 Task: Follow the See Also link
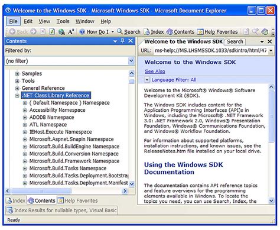[155, 72]
